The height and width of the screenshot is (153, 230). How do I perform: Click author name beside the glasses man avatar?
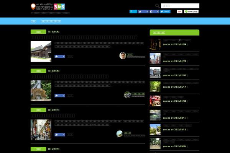(x=130, y=54)
